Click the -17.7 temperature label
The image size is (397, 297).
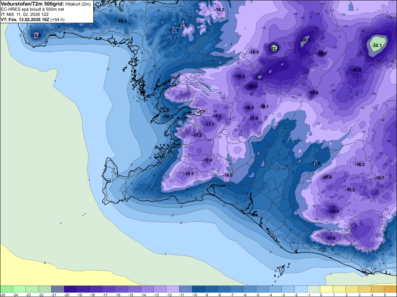click(217, 116)
